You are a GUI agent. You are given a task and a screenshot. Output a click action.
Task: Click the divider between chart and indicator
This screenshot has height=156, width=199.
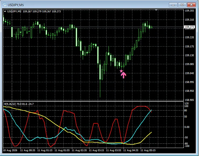[x=93, y=101]
